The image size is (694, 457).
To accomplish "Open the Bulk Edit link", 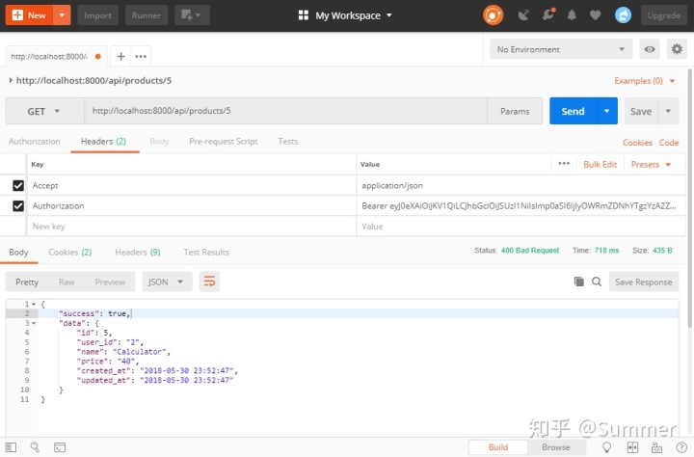I will [600, 164].
